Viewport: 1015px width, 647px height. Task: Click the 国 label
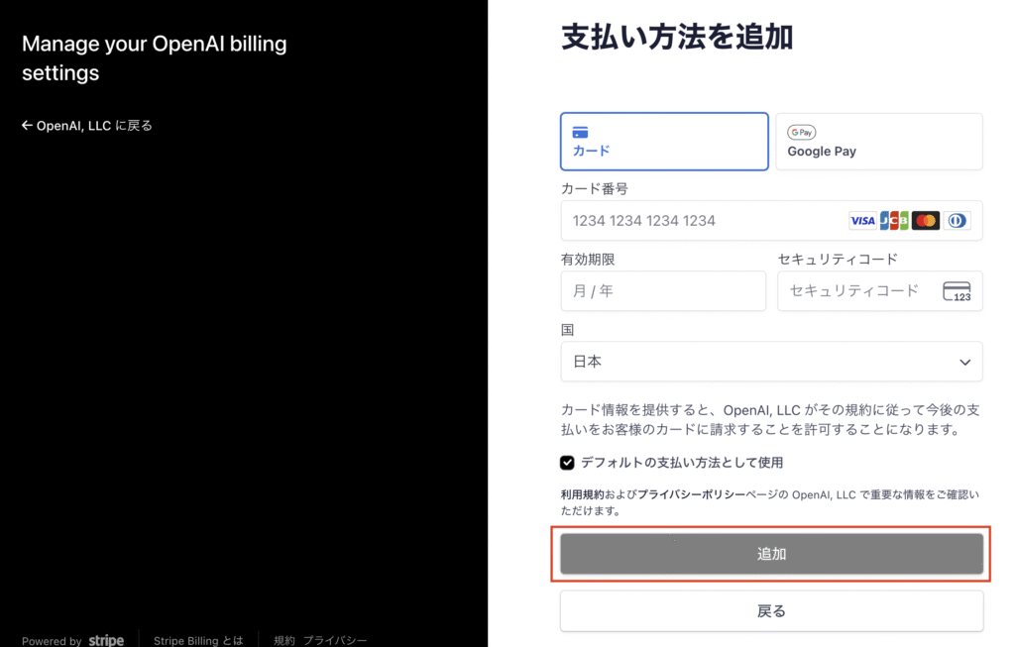568,330
